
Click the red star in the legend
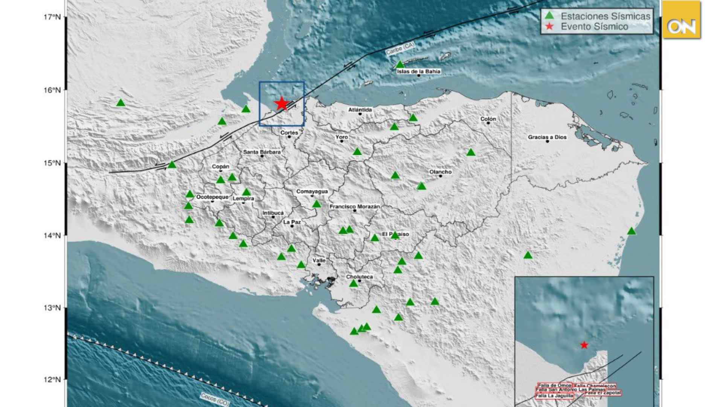click(x=550, y=26)
